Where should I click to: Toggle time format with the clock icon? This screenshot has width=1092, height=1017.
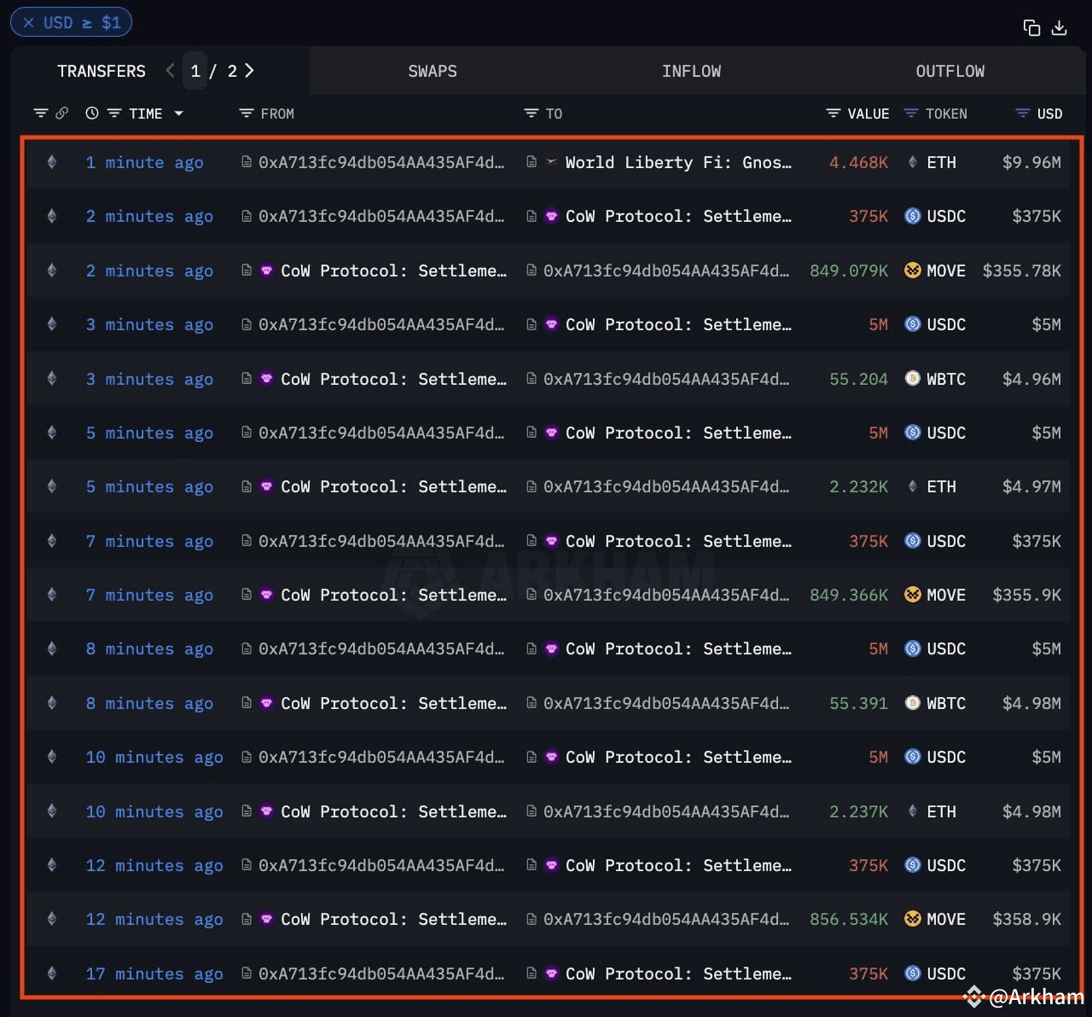point(92,113)
